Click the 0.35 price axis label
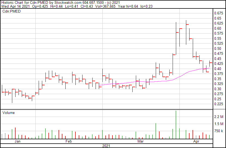The width and height of the screenshot is (226, 148). [218, 79]
